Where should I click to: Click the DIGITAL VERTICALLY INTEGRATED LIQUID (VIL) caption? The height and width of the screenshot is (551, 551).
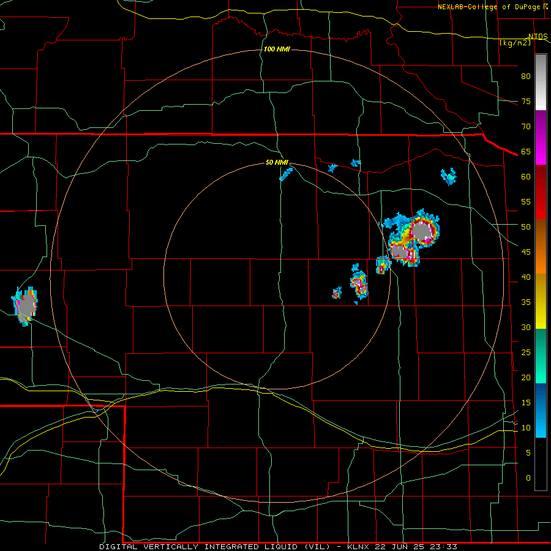click(215, 547)
